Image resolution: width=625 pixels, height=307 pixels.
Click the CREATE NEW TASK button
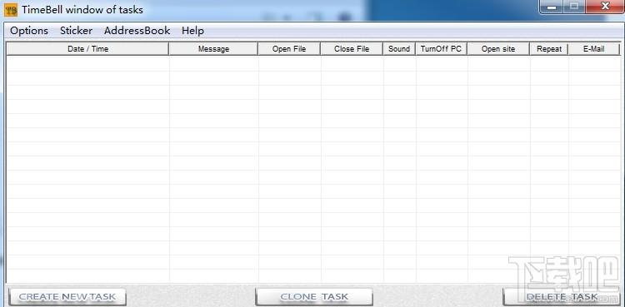(67, 297)
